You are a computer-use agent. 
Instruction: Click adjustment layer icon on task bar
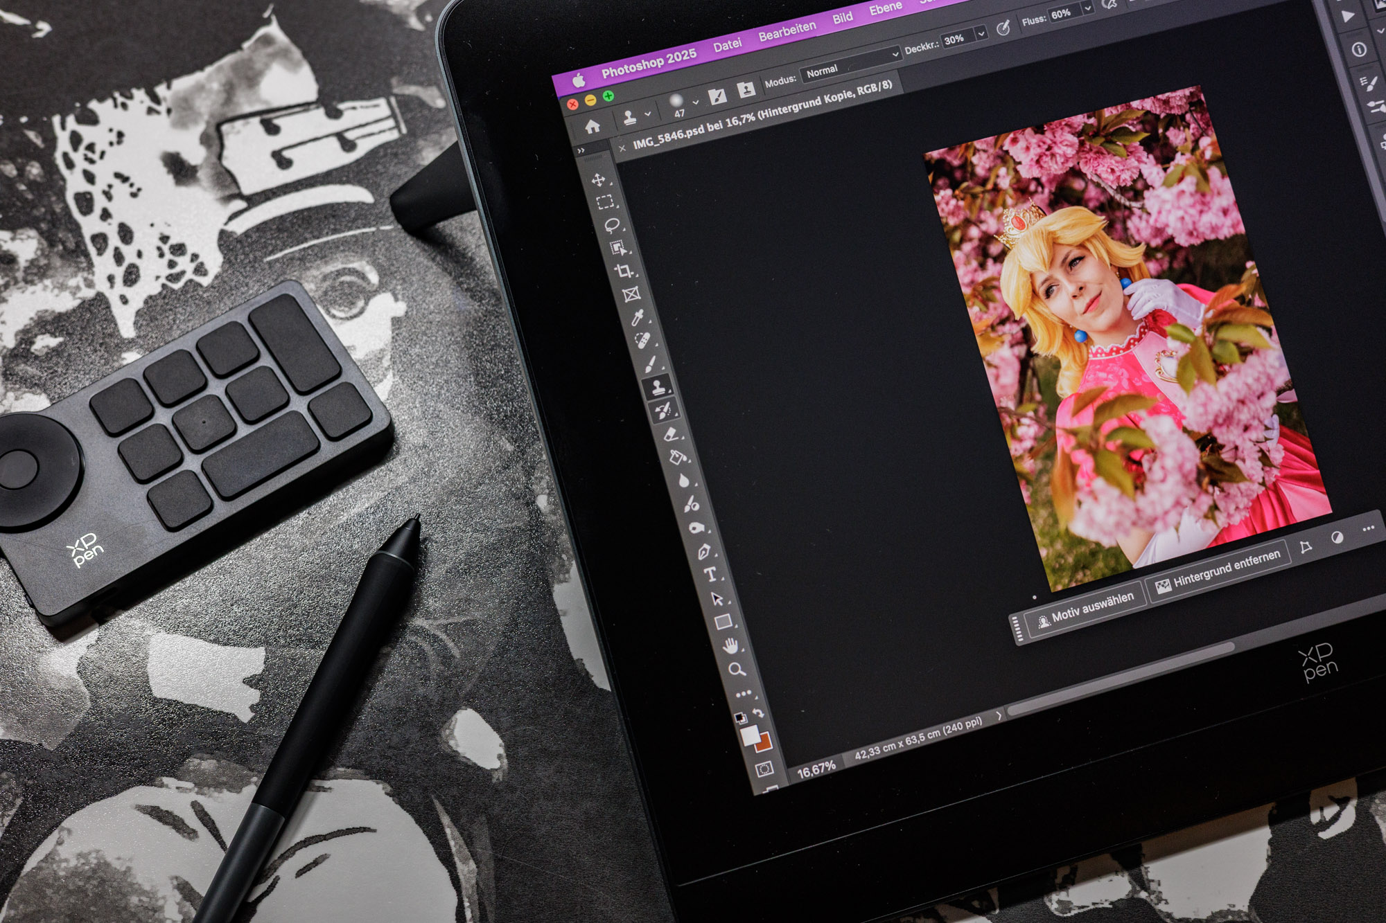(x=1337, y=537)
